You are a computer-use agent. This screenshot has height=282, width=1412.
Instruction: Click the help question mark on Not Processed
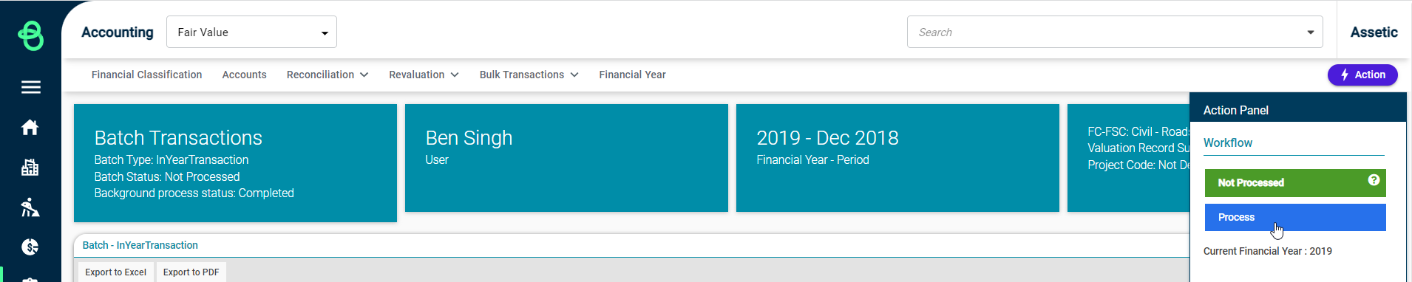point(1374,180)
